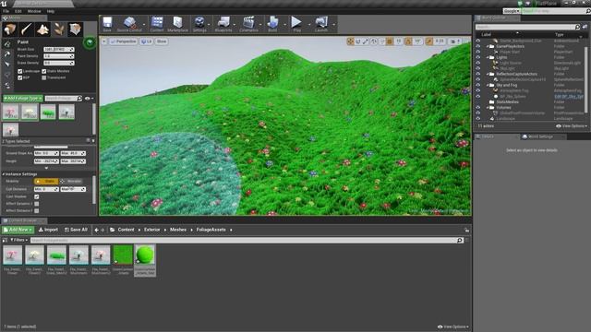Open the Edit menu

18,11
